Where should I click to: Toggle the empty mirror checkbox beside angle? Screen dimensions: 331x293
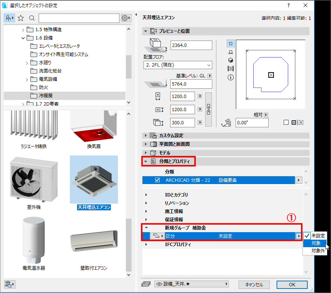(x=286, y=122)
